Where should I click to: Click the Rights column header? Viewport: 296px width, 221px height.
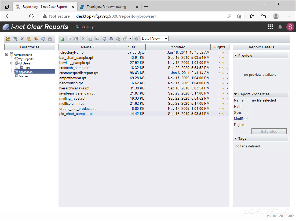point(220,47)
